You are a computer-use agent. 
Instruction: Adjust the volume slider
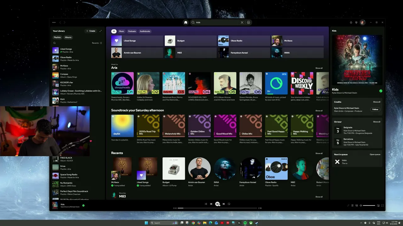click(369, 206)
